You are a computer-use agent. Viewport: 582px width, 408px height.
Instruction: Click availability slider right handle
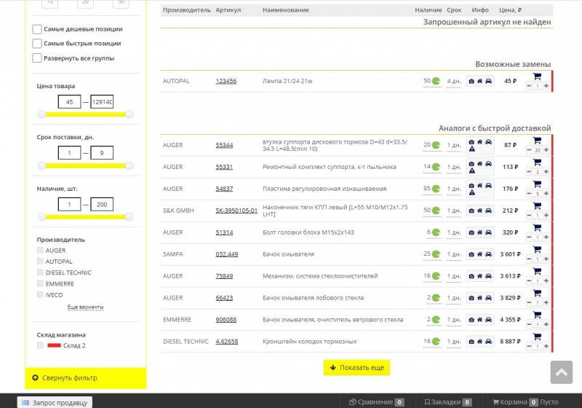(129, 217)
